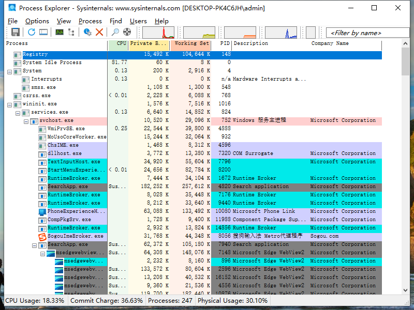The image size is (414, 310).
Task: Toggle the lower pane view icon
Action: (43, 32)
